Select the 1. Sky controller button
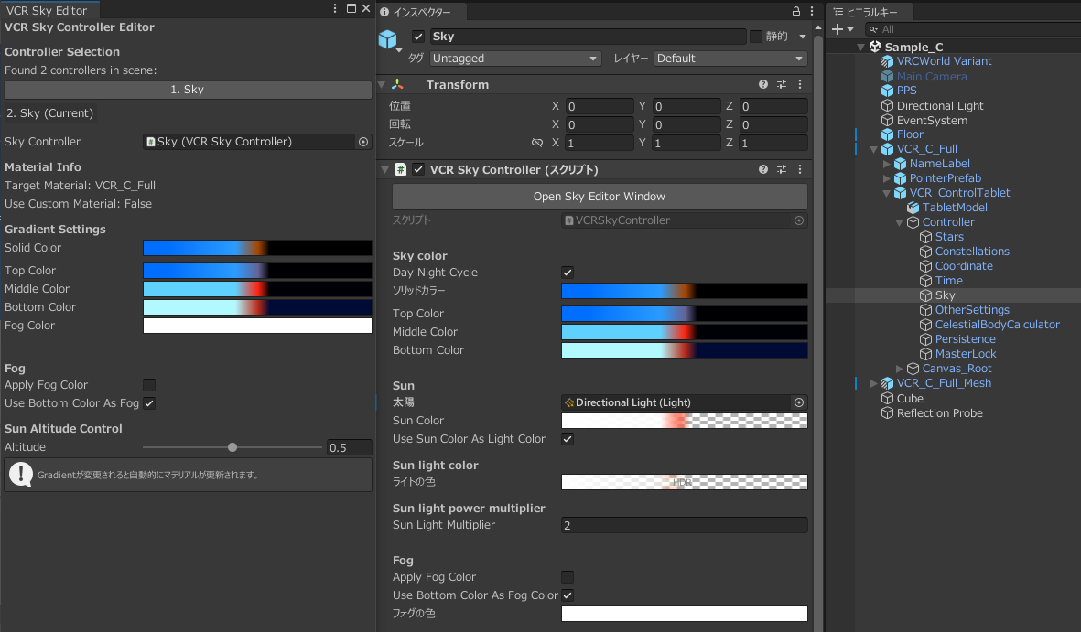The image size is (1081, 632). pyautogui.click(x=188, y=90)
